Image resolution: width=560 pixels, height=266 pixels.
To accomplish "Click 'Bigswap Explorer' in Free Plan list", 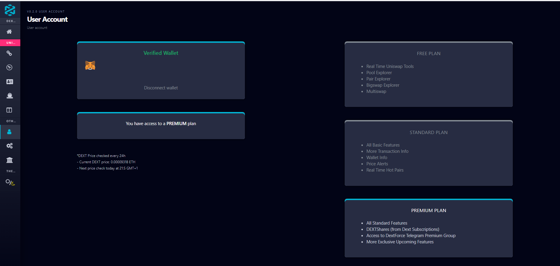I will click(x=383, y=85).
